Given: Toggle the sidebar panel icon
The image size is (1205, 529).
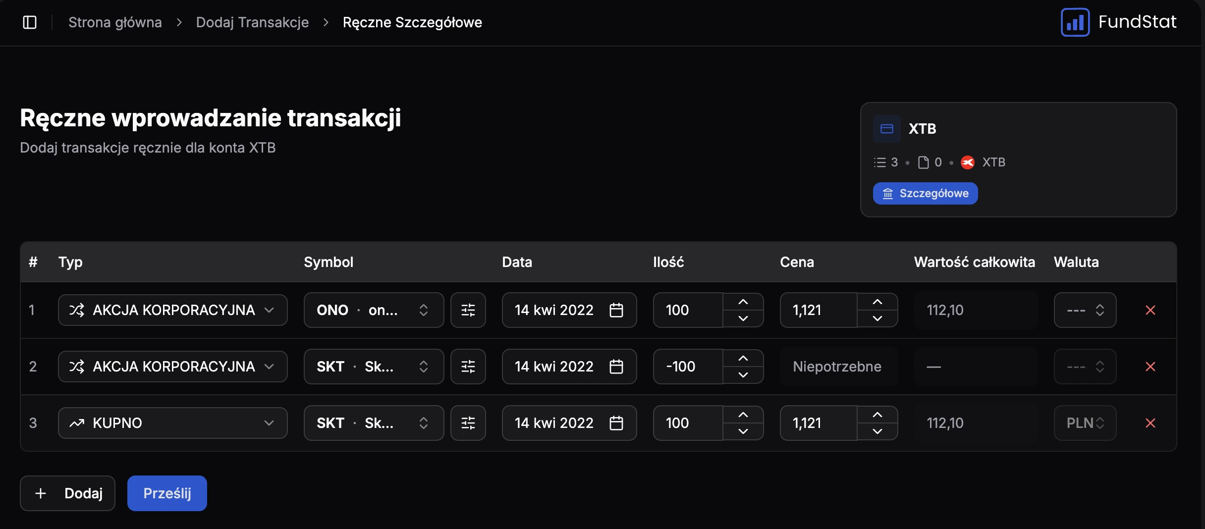Looking at the screenshot, I should tap(30, 22).
